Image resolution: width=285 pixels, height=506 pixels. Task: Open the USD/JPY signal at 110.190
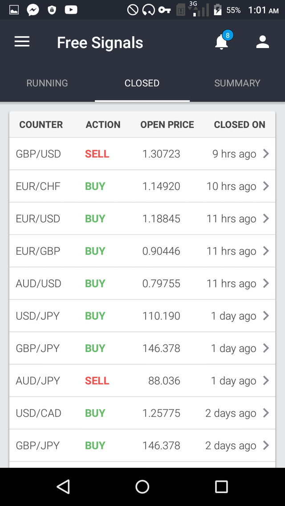[142, 316]
